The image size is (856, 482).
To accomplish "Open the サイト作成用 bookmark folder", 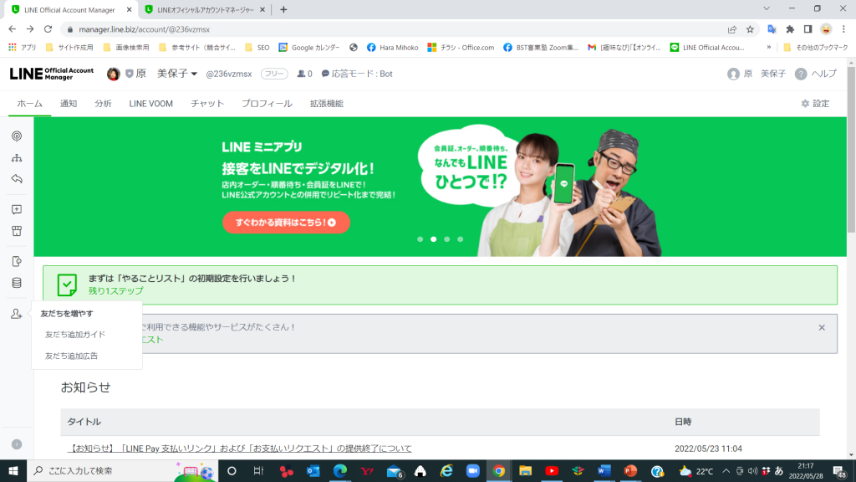I will click(69, 48).
